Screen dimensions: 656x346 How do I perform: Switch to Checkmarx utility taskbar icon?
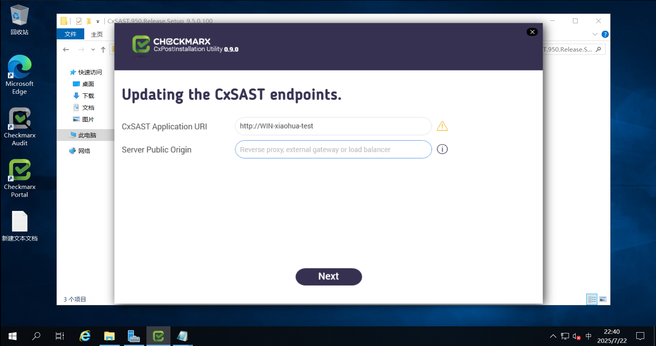(x=158, y=336)
